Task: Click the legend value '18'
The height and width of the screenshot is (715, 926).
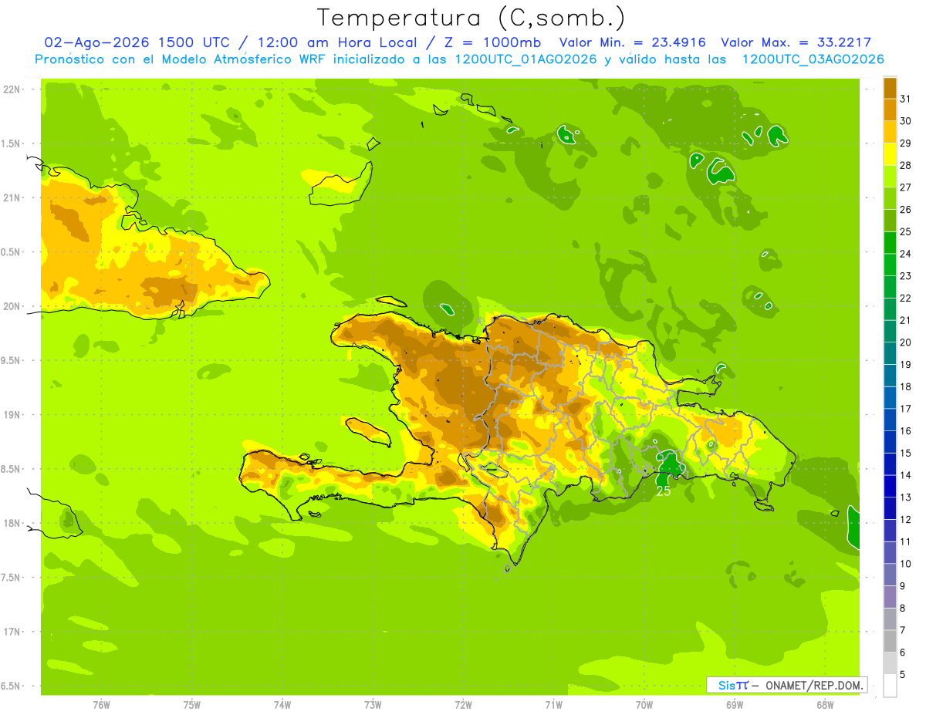Action: click(906, 386)
